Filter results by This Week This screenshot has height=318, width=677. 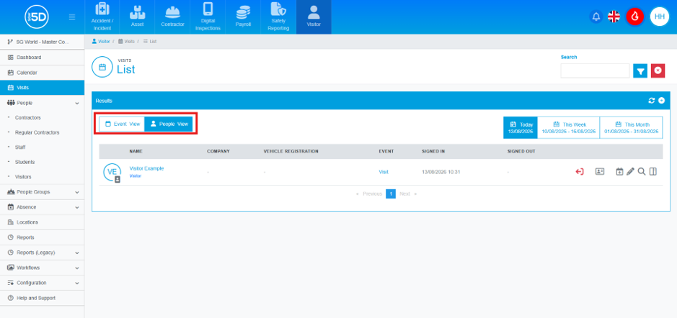[569, 127]
